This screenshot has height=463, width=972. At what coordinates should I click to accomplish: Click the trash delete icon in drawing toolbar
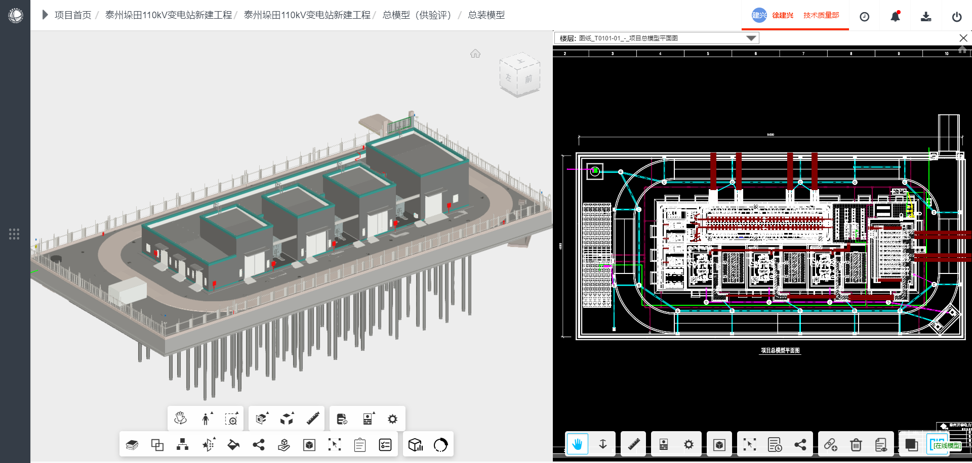point(856,445)
